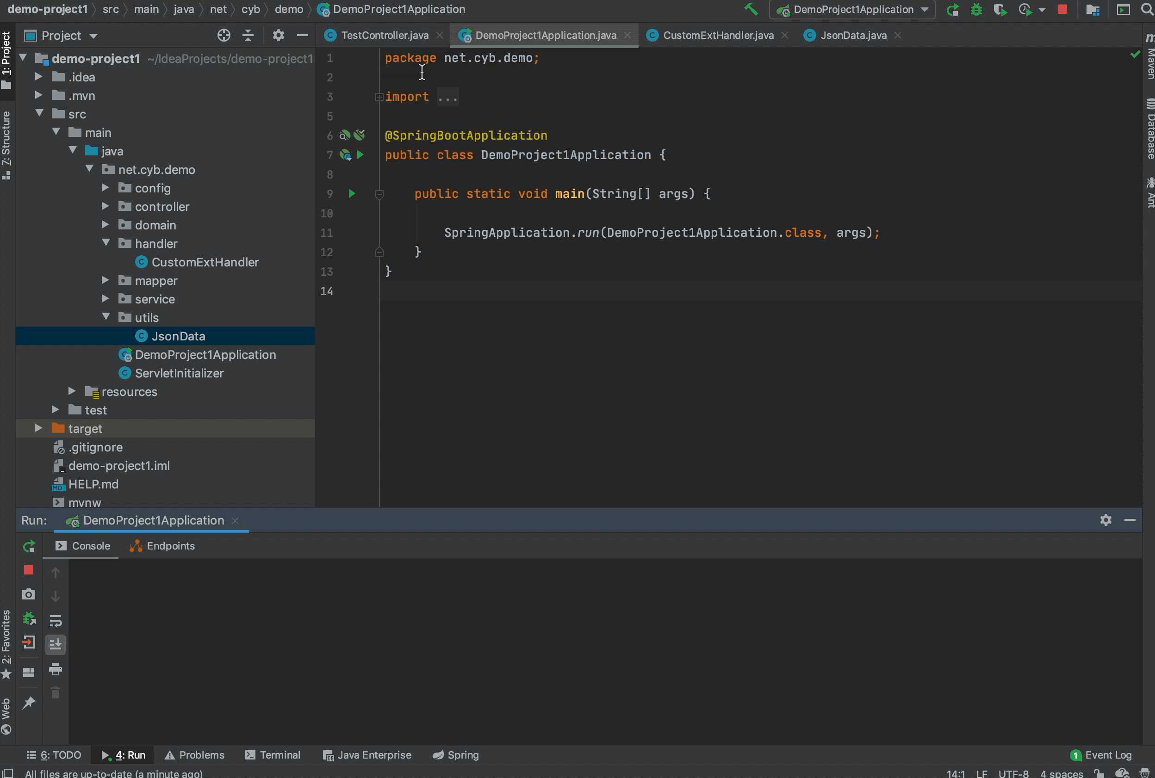Viewport: 1155px width, 778px height.
Task: Select the Console tab
Action: pos(82,546)
